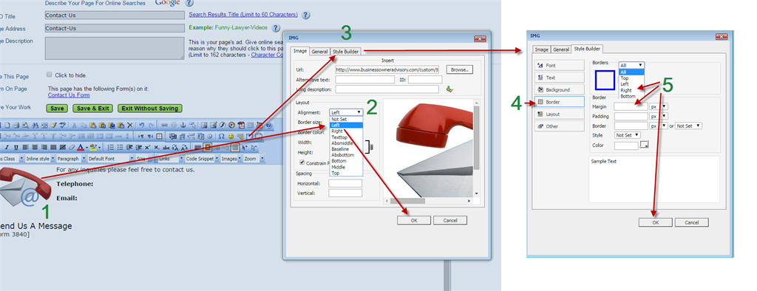Screen dimensions: 757x291
Task: Toggle the Constrain proportions checkbox
Action: [x=302, y=163]
